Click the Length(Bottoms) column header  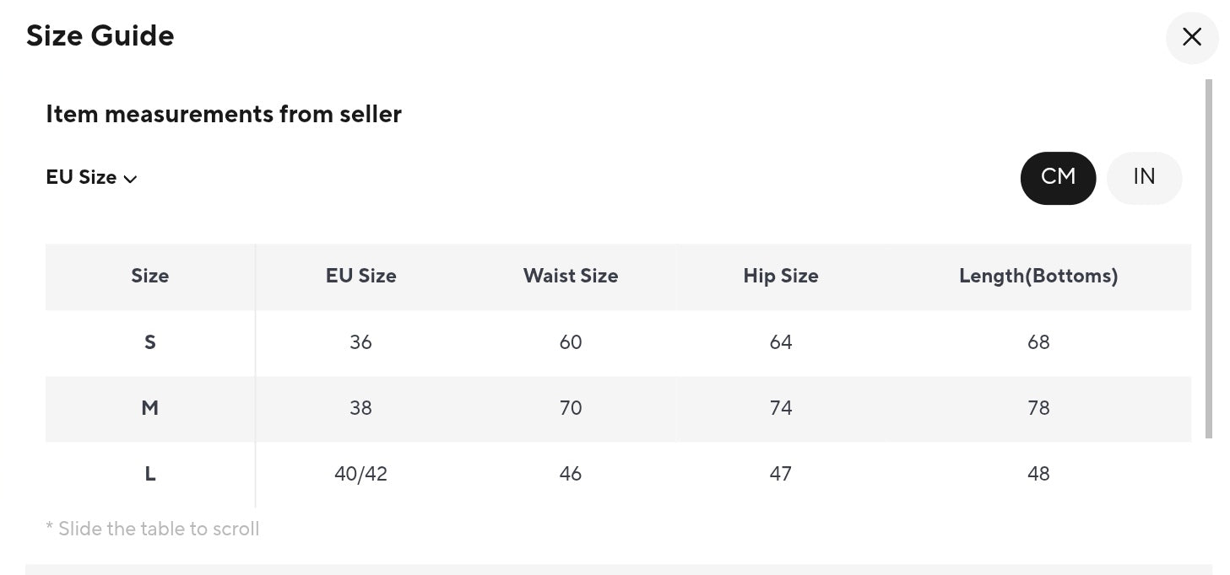(1038, 276)
